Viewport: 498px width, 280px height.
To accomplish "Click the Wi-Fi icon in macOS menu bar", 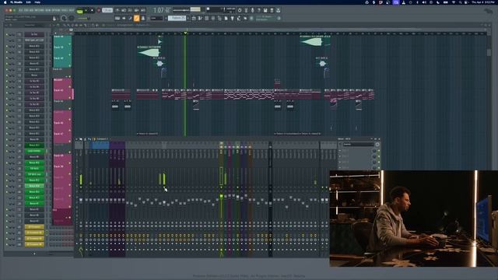I will [454, 2].
